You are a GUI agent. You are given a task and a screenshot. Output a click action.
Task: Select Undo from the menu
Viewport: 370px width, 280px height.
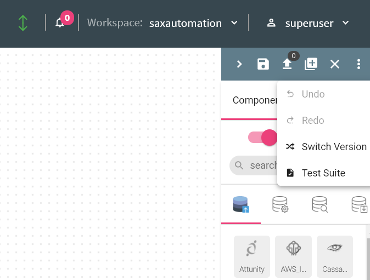pyautogui.click(x=323, y=94)
